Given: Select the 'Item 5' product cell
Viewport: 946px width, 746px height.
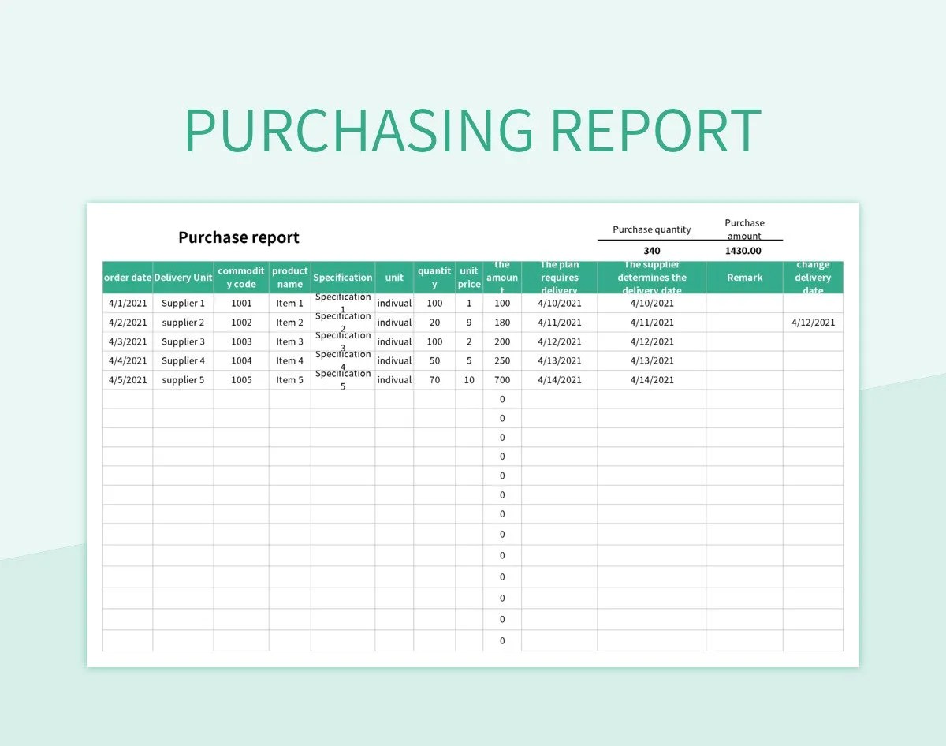Looking at the screenshot, I should pos(290,380).
